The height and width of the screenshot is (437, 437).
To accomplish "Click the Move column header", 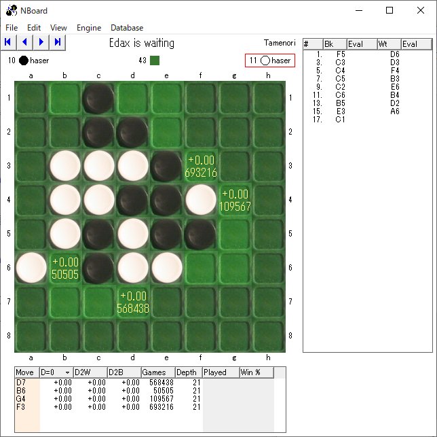I will [x=27, y=372].
